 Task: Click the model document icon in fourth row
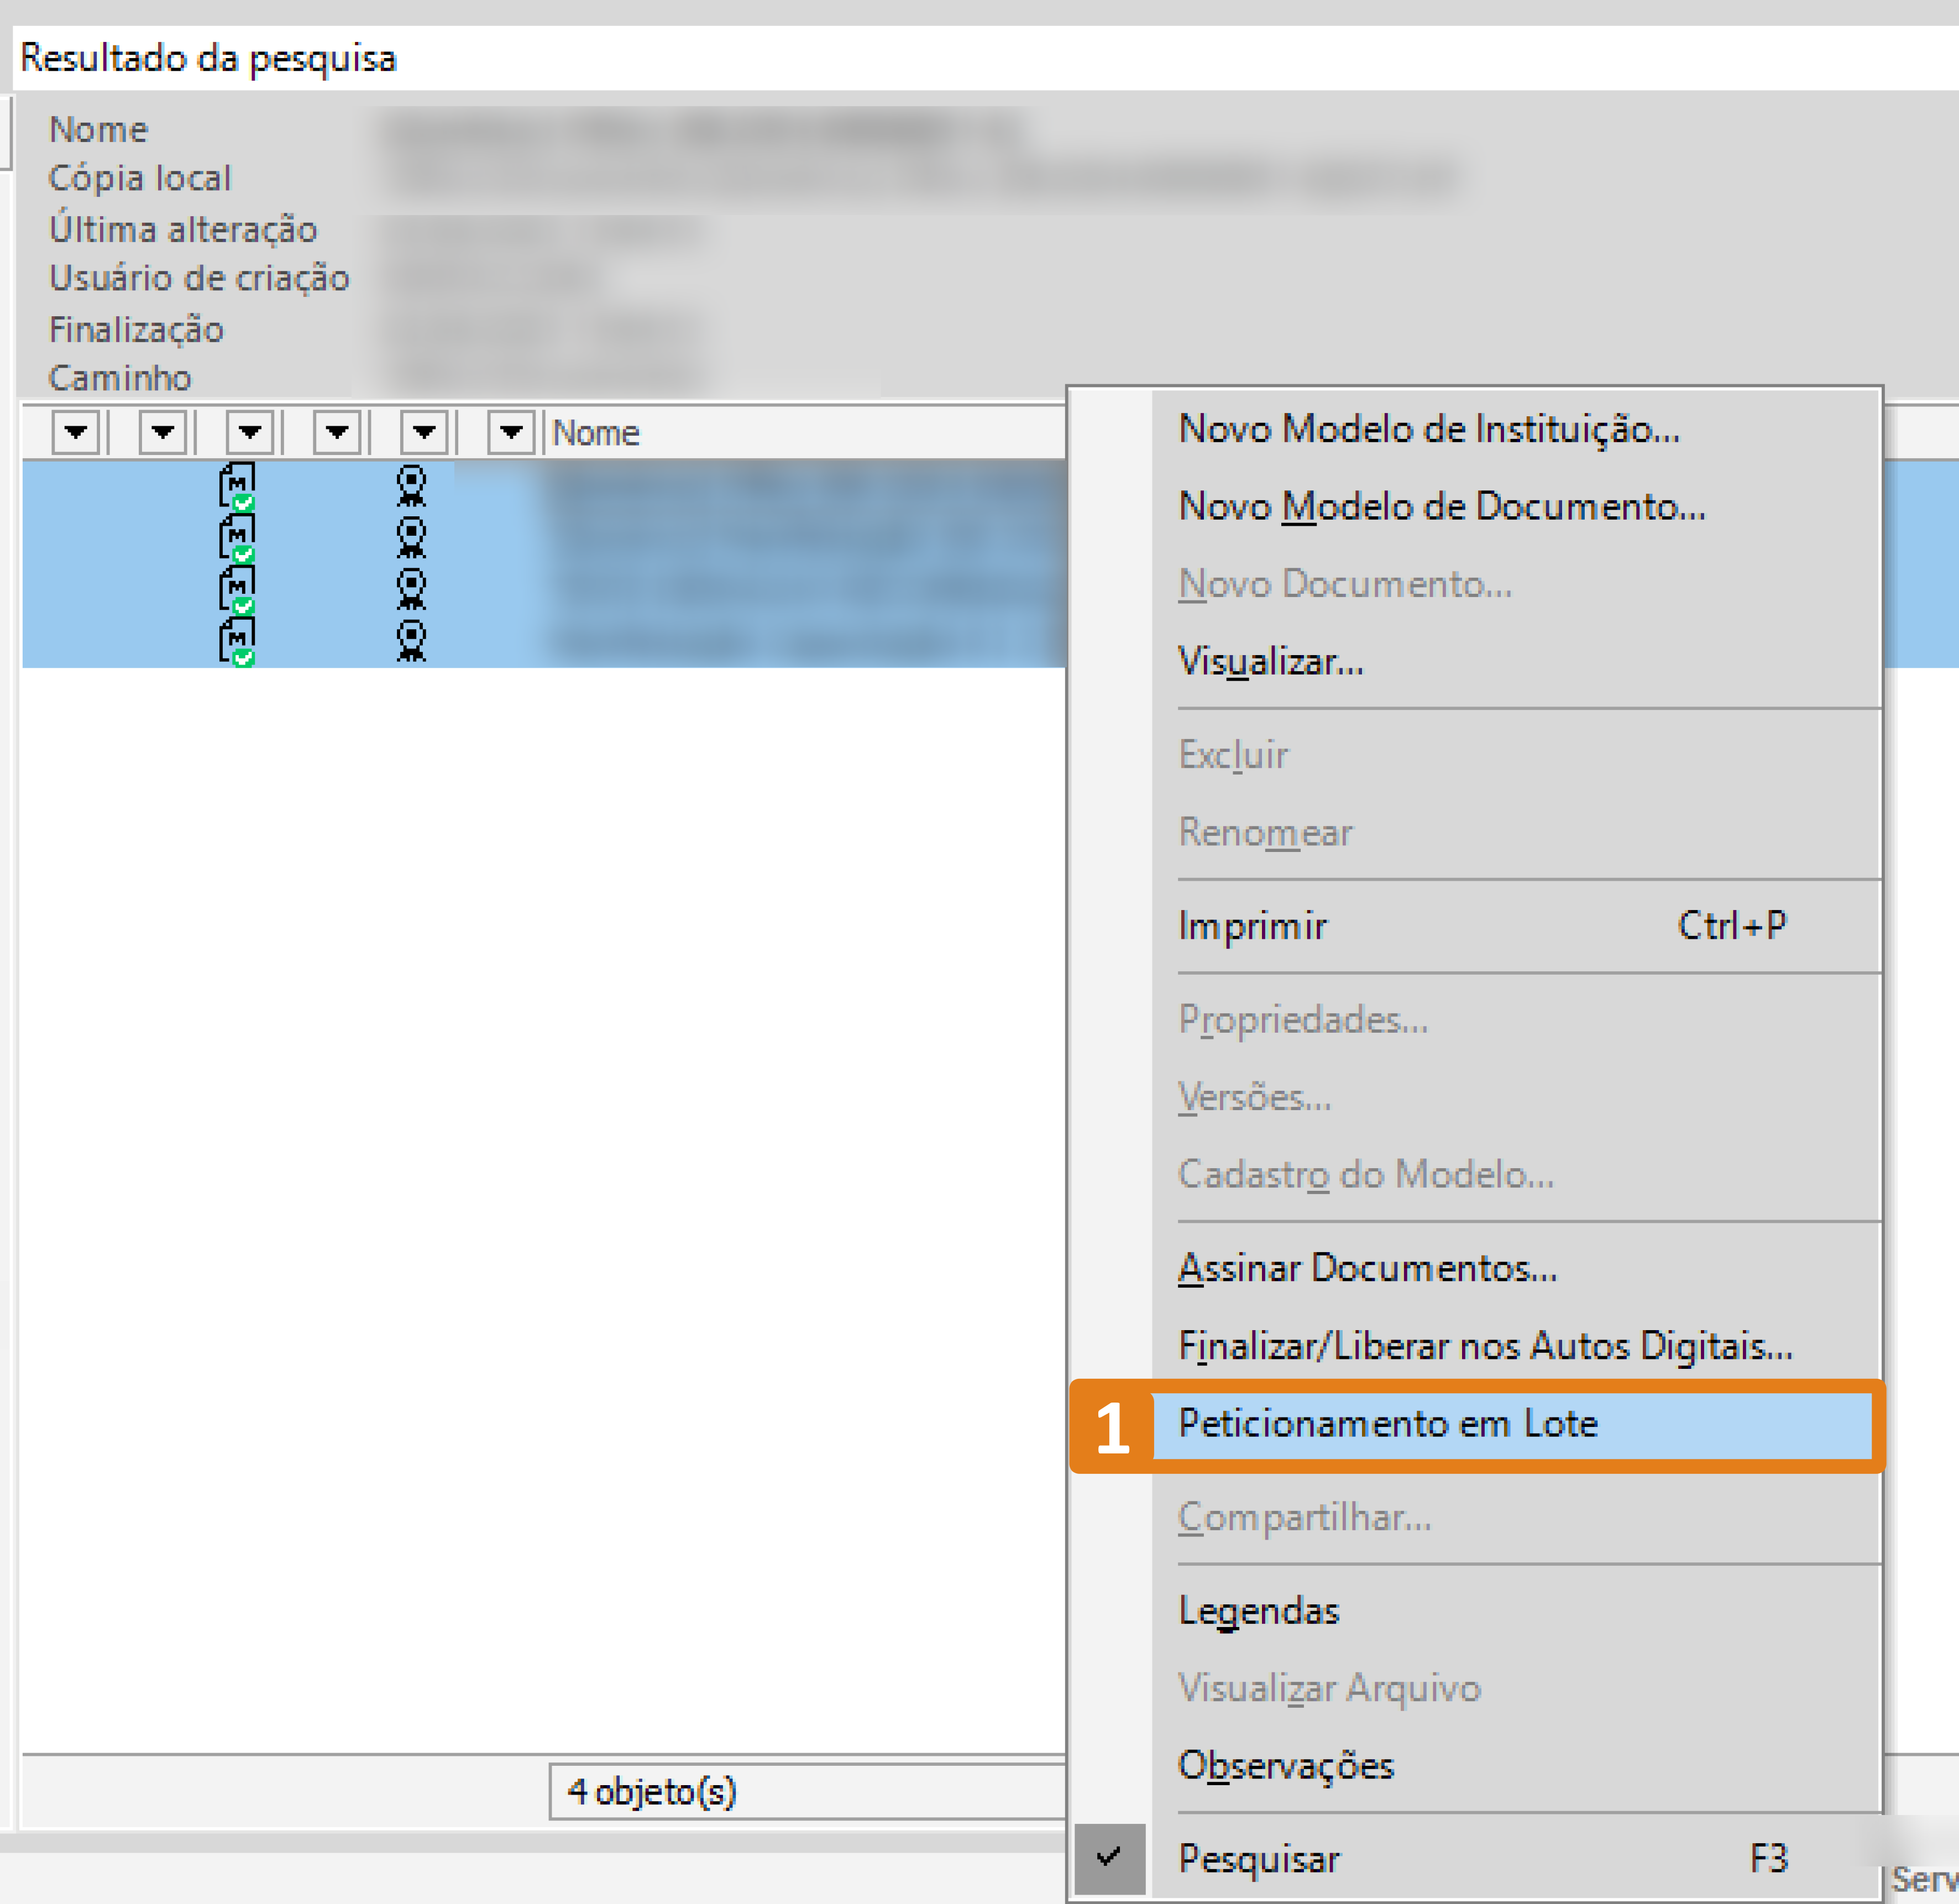tap(237, 641)
